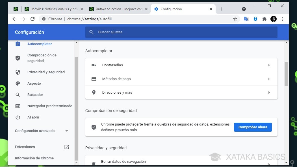Open the Extensiones page link
Screen dimensions: 297x167
point(25,147)
